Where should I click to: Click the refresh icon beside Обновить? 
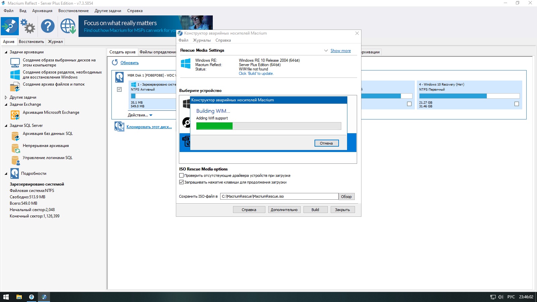(x=115, y=62)
